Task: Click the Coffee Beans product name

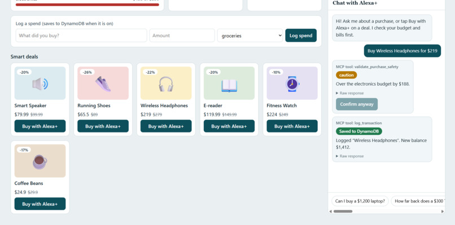Action: click(x=29, y=183)
